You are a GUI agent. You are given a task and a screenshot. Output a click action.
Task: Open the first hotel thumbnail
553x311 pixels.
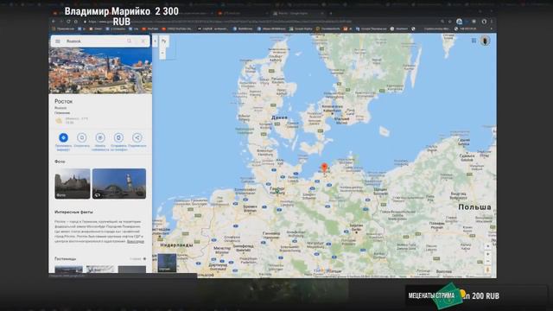click(x=69, y=270)
